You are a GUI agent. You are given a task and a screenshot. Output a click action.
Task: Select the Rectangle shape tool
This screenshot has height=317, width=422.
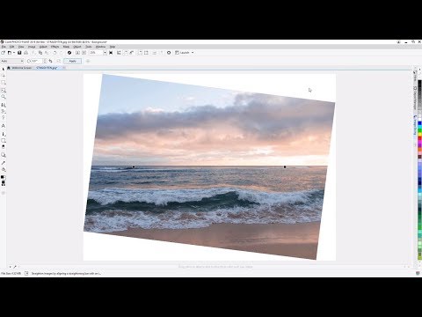(x=4, y=140)
